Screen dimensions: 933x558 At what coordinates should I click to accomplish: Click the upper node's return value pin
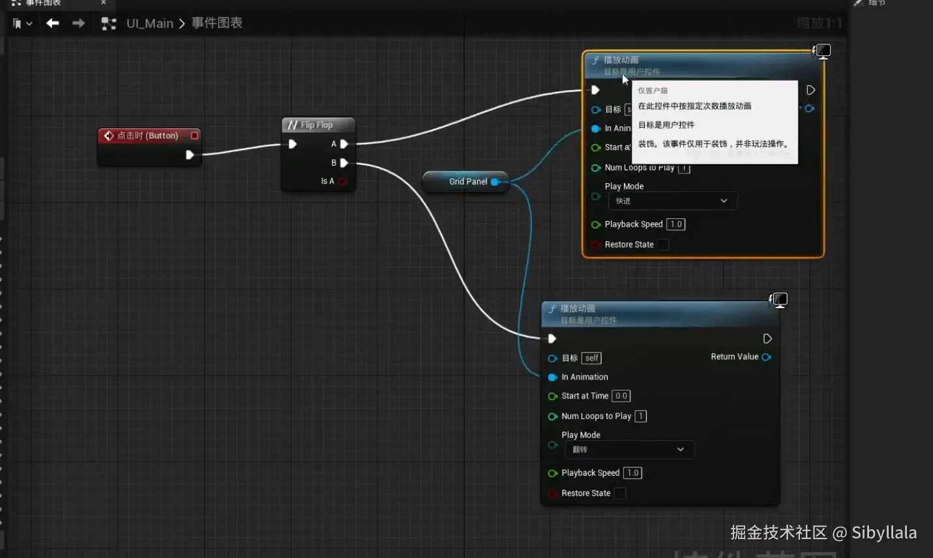tap(810, 108)
